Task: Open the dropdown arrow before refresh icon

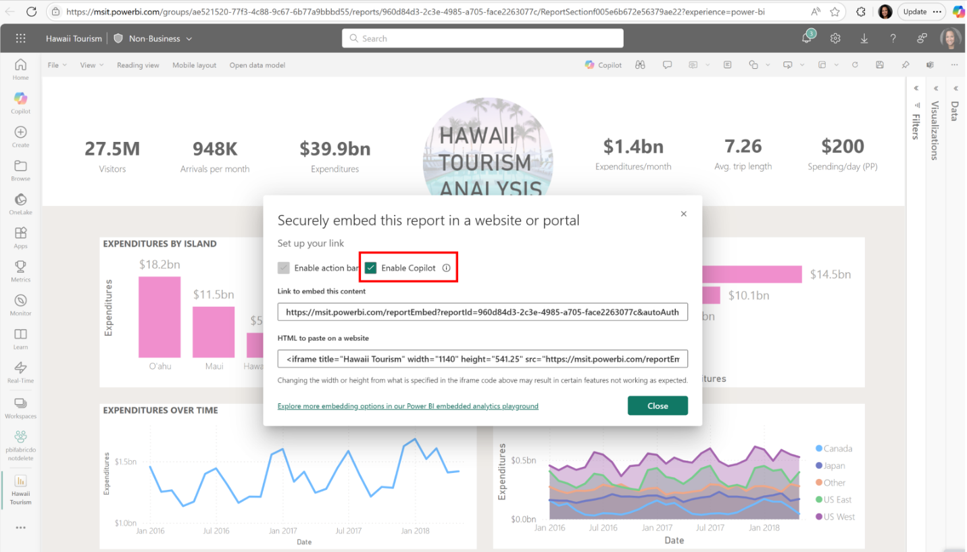Action: point(836,66)
